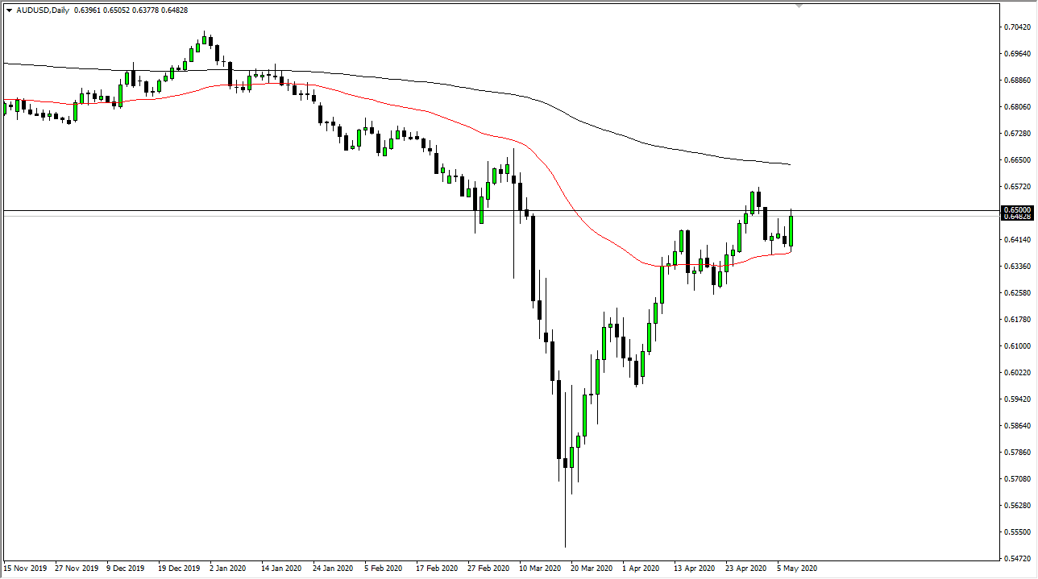Click the 0.54720 price scale label
This screenshot has width=1038, height=579.
(1017, 558)
